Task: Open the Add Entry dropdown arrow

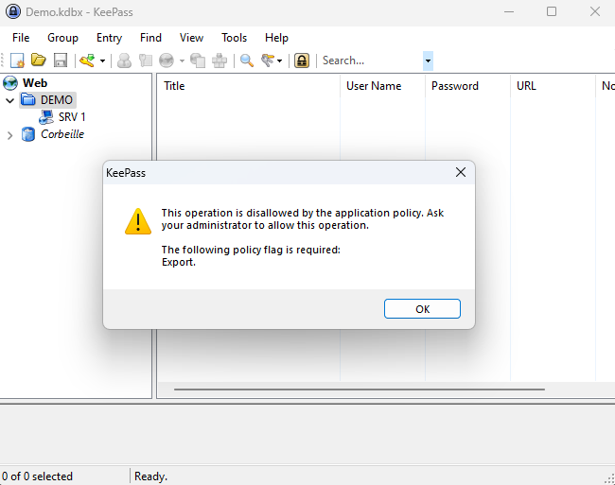Action: pos(102,61)
